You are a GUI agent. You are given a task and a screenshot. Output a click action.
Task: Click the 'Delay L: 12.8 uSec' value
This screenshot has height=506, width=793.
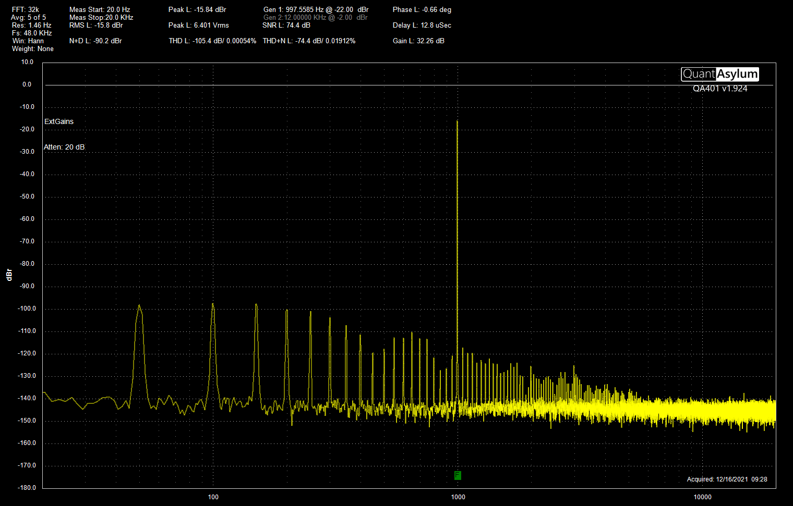coord(422,25)
